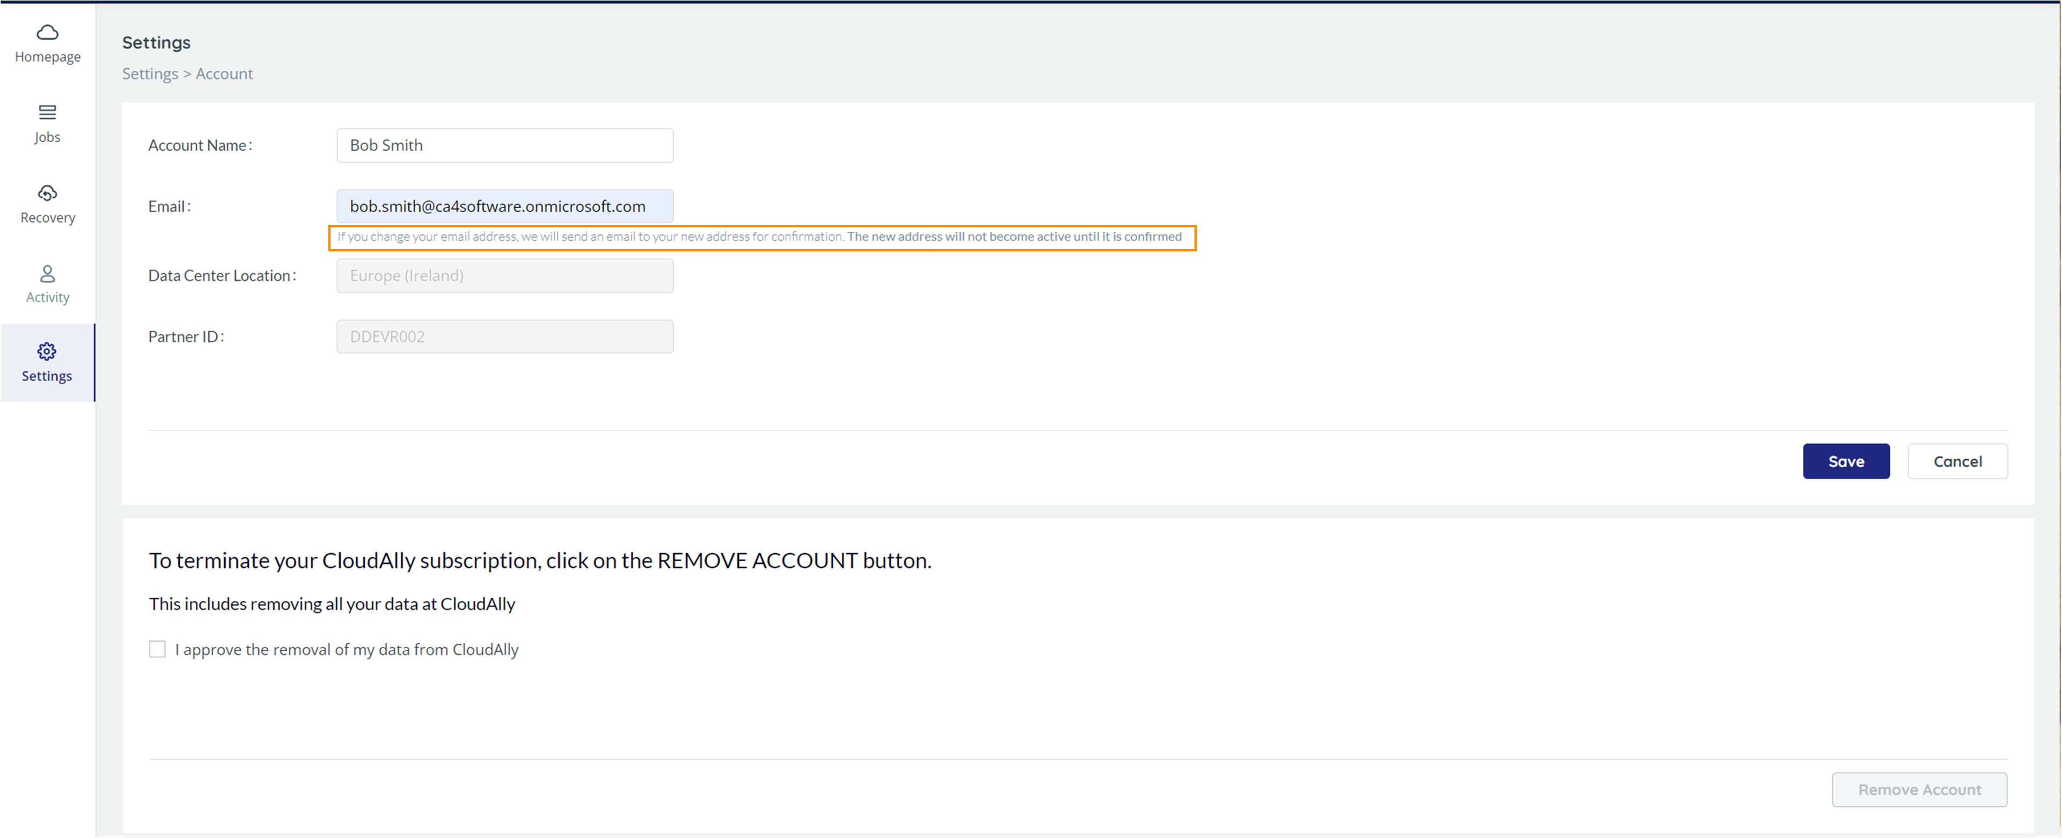Open the Partner ID field
This screenshot has height=838, width=2062.
click(x=504, y=336)
